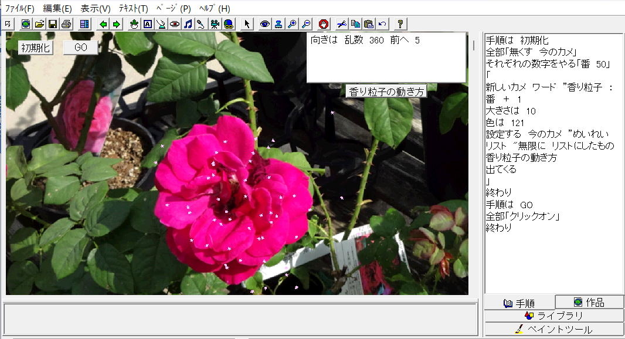The image size is (625, 339).
Task: Click the movie camera icon
Action: coord(215,24)
